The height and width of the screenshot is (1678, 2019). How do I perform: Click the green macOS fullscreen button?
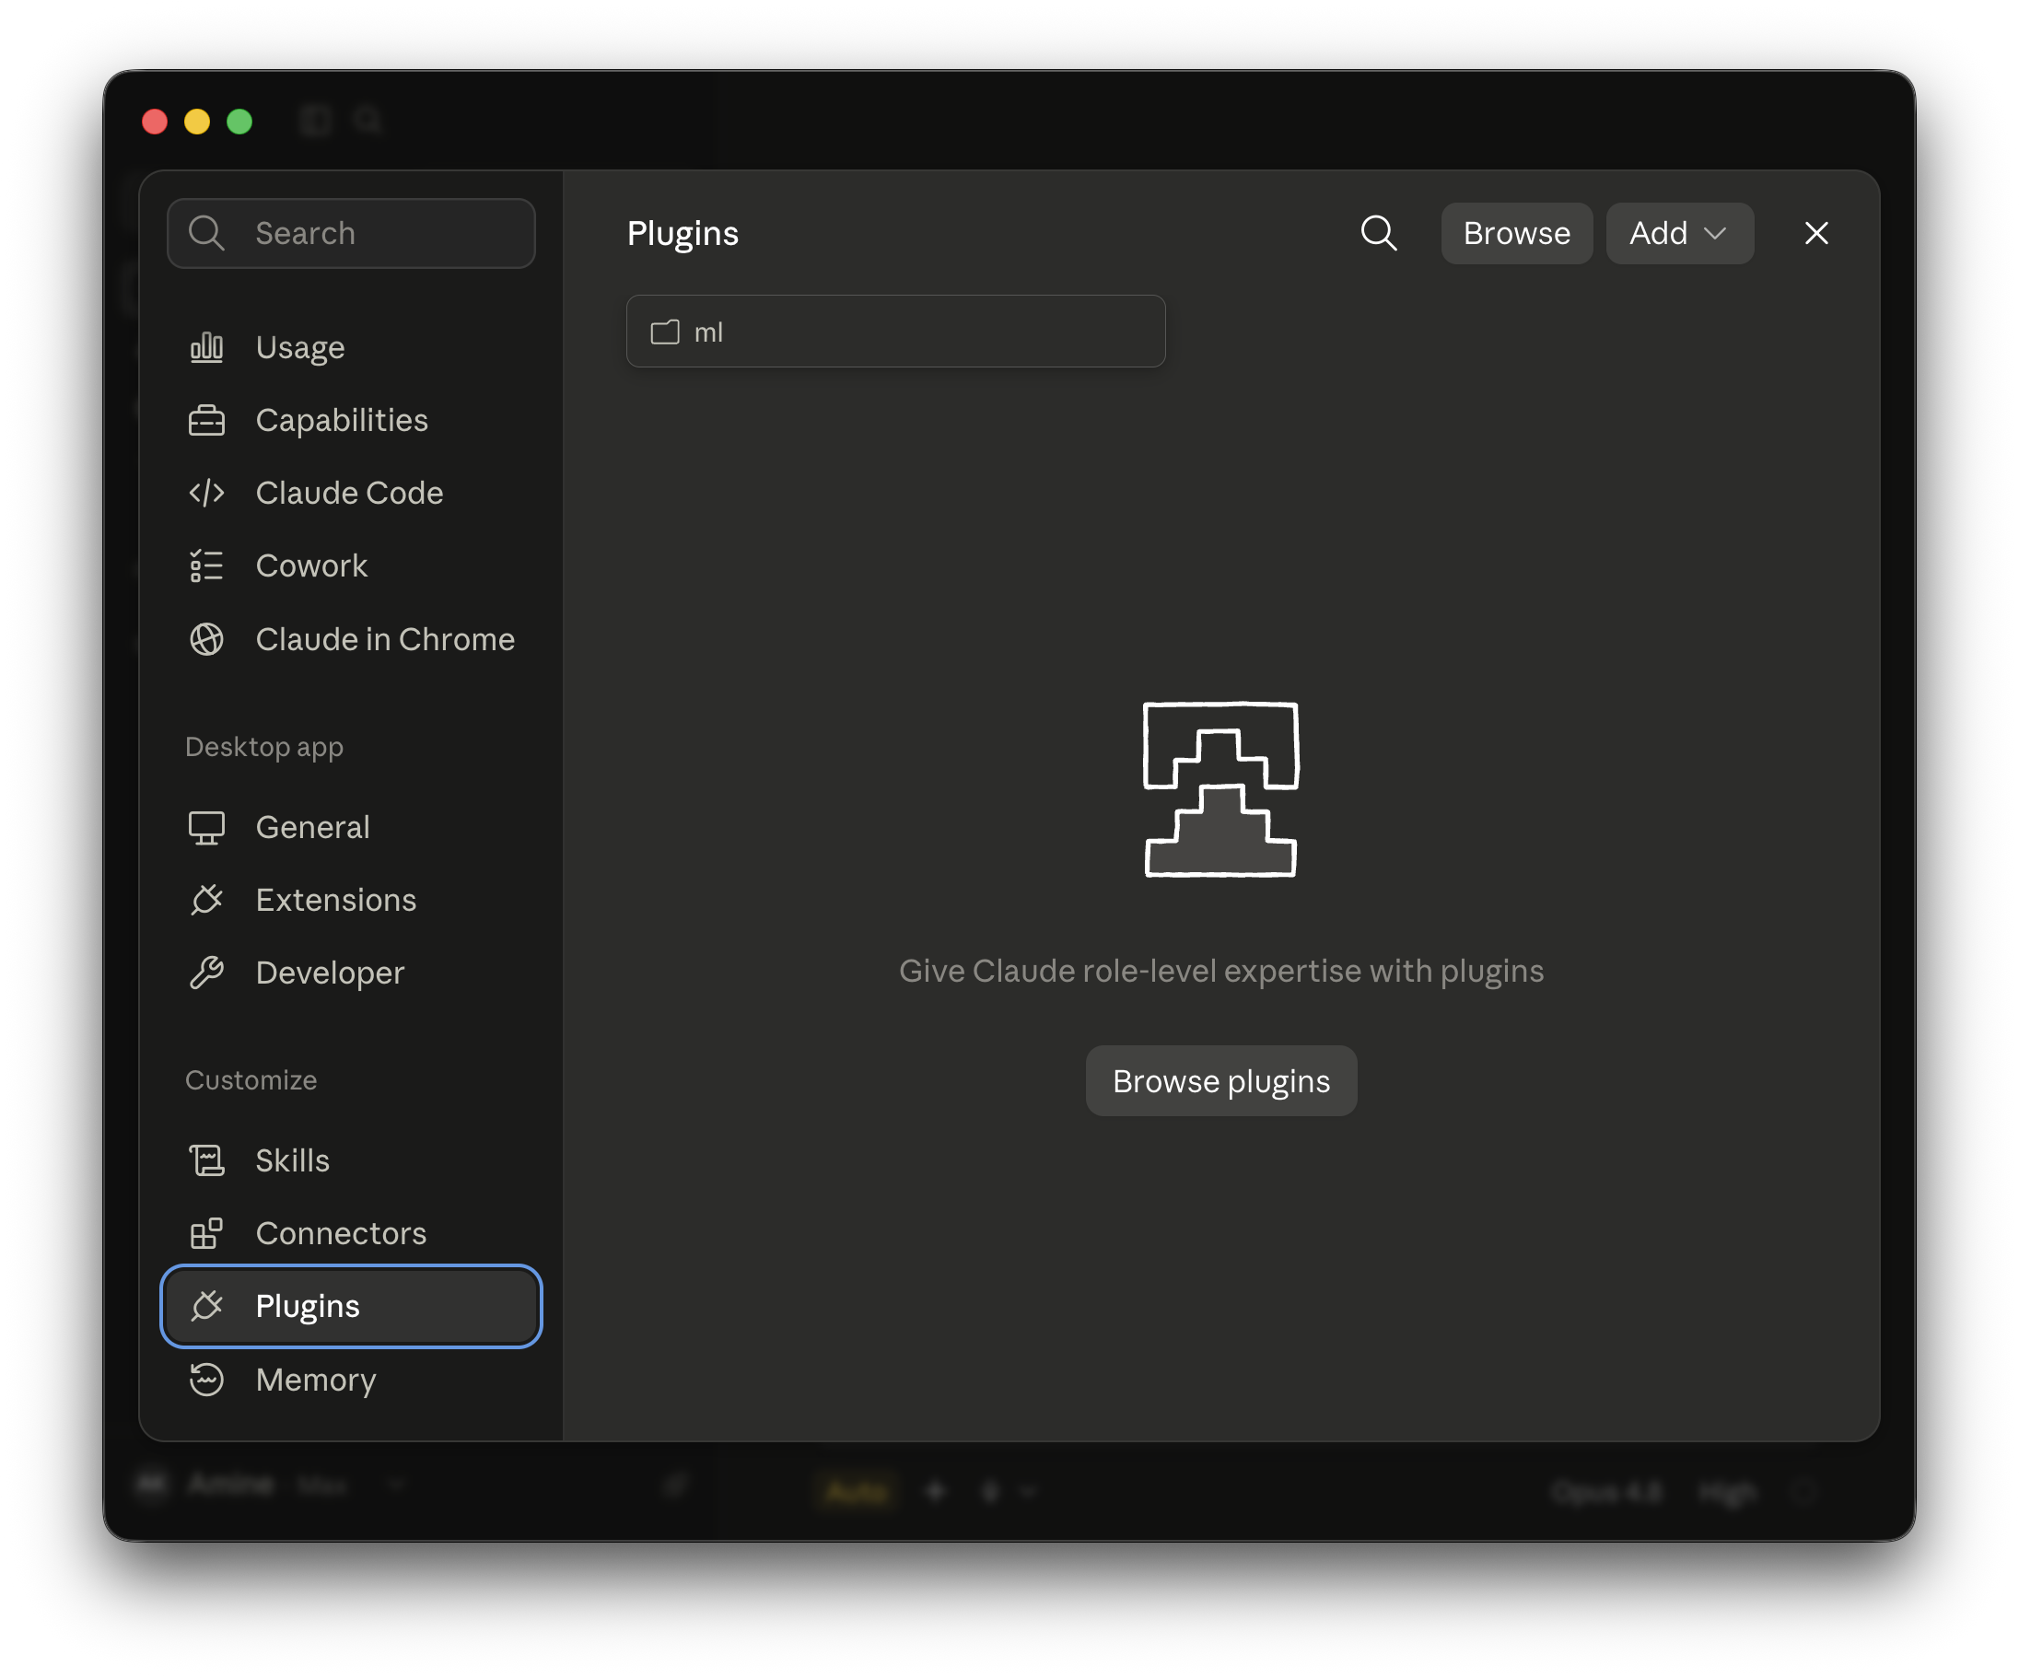(239, 122)
